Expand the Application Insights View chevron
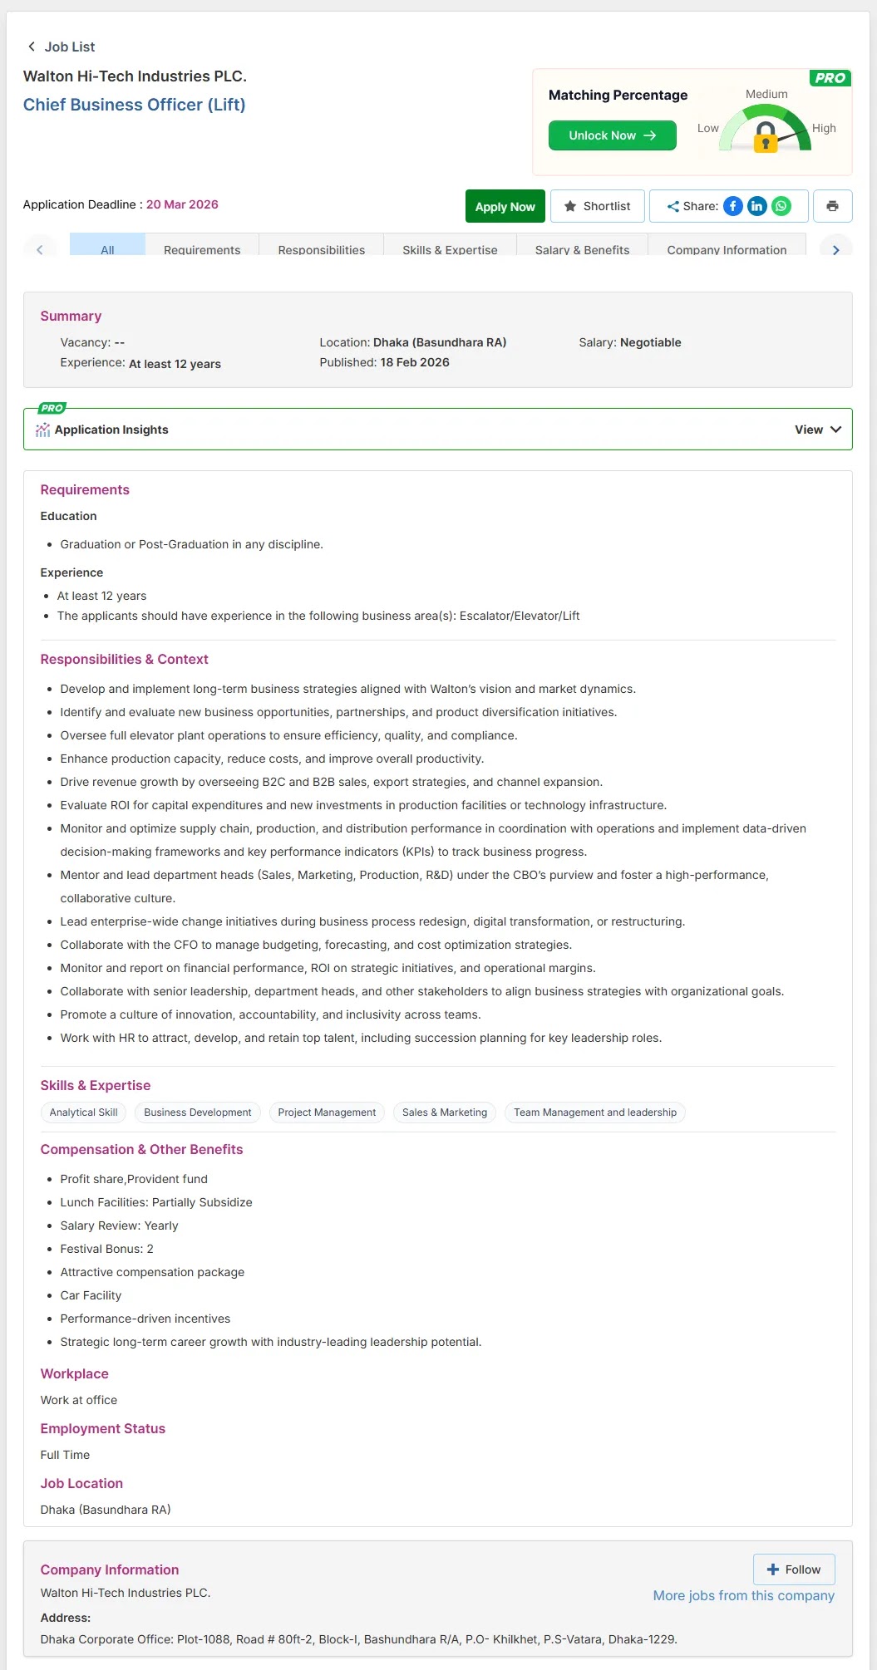 [835, 430]
